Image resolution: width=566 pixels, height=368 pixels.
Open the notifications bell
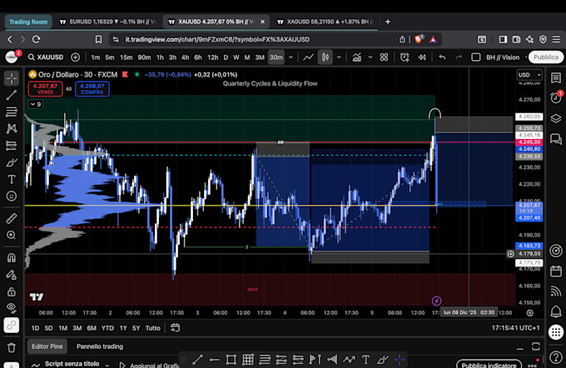556,311
